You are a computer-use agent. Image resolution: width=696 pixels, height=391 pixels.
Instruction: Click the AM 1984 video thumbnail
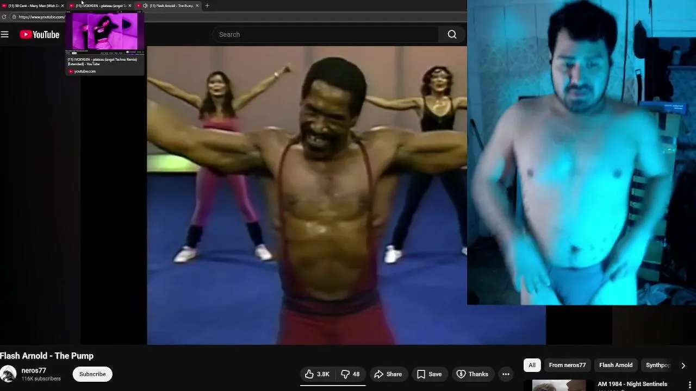point(559,385)
